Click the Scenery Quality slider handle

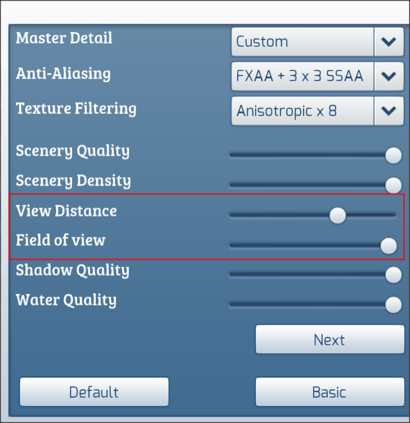click(393, 155)
